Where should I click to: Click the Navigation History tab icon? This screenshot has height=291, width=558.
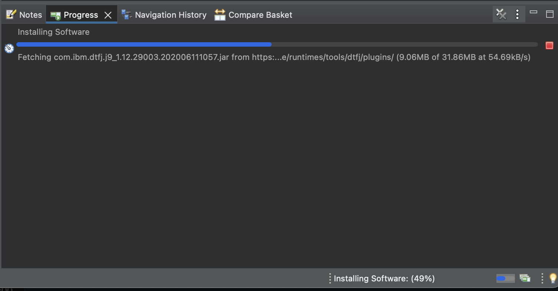click(126, 14)
